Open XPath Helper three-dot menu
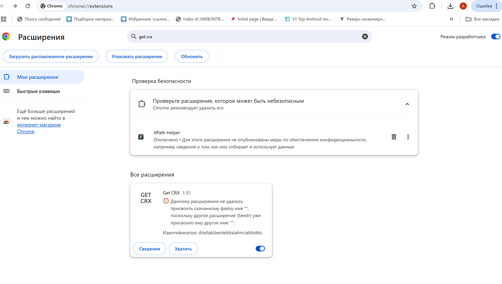This screenshot has width=502, height=284. [408, 137]
